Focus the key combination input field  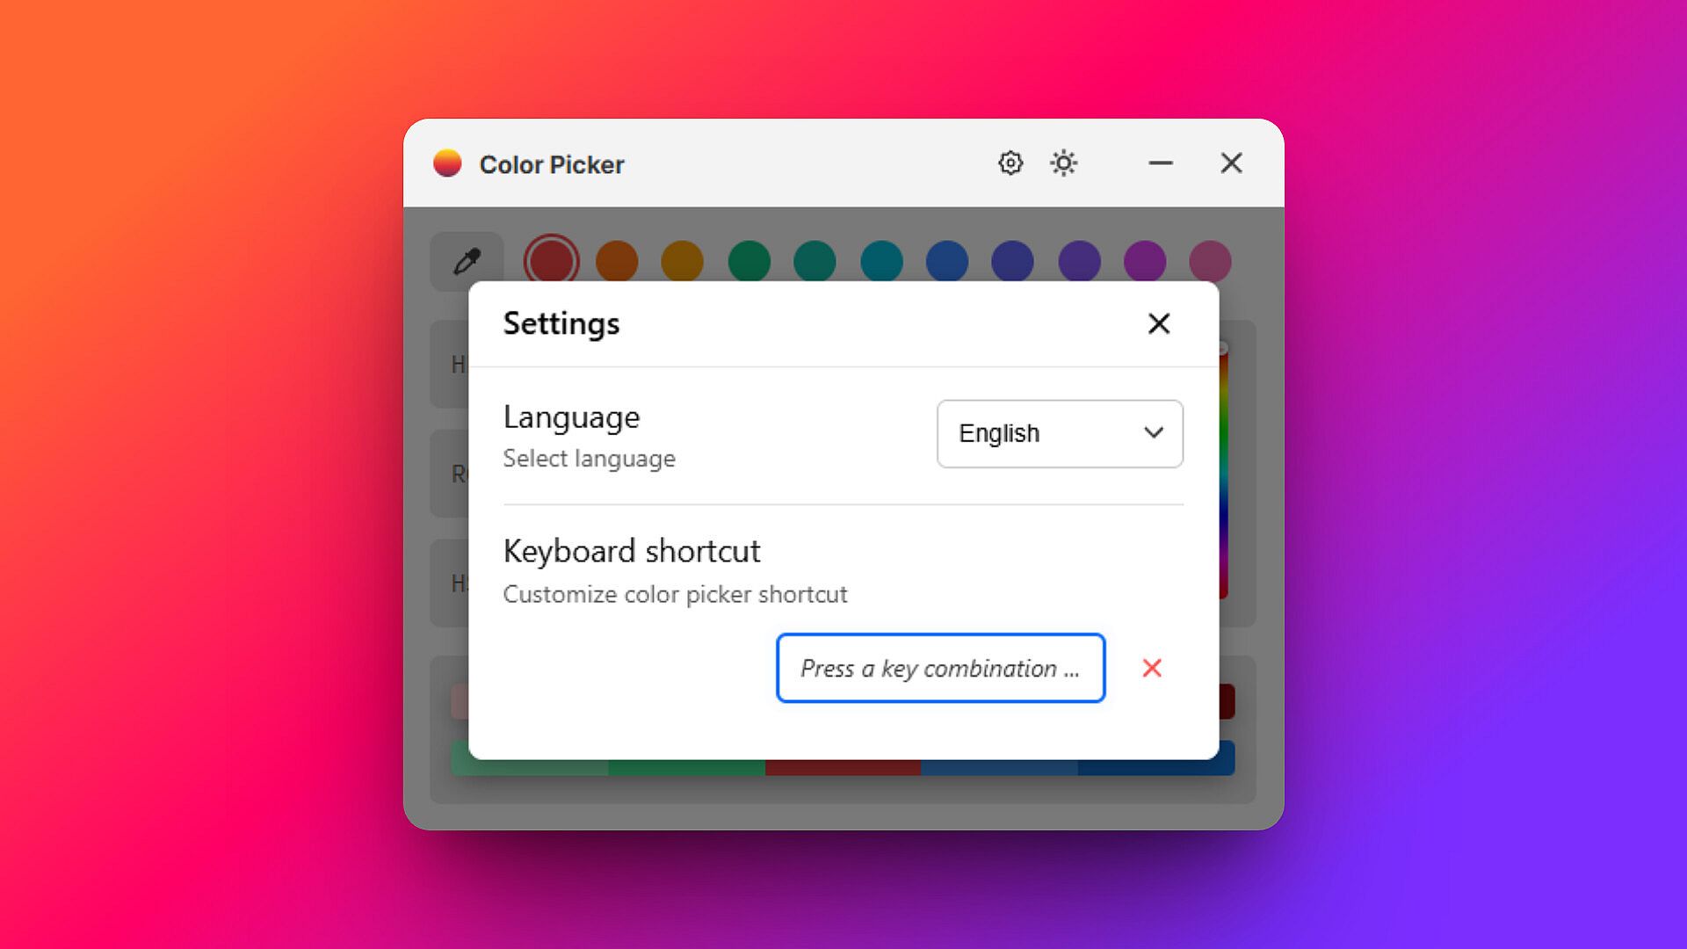coord(940,669)
